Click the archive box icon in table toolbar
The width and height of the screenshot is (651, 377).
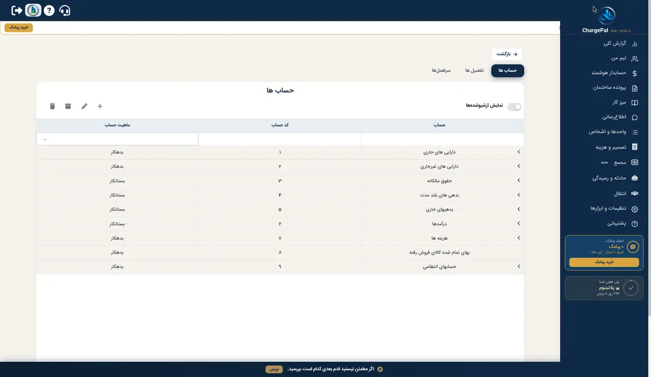coord(68,106)
